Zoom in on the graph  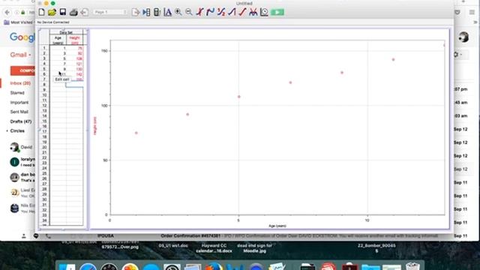(178, 12)
